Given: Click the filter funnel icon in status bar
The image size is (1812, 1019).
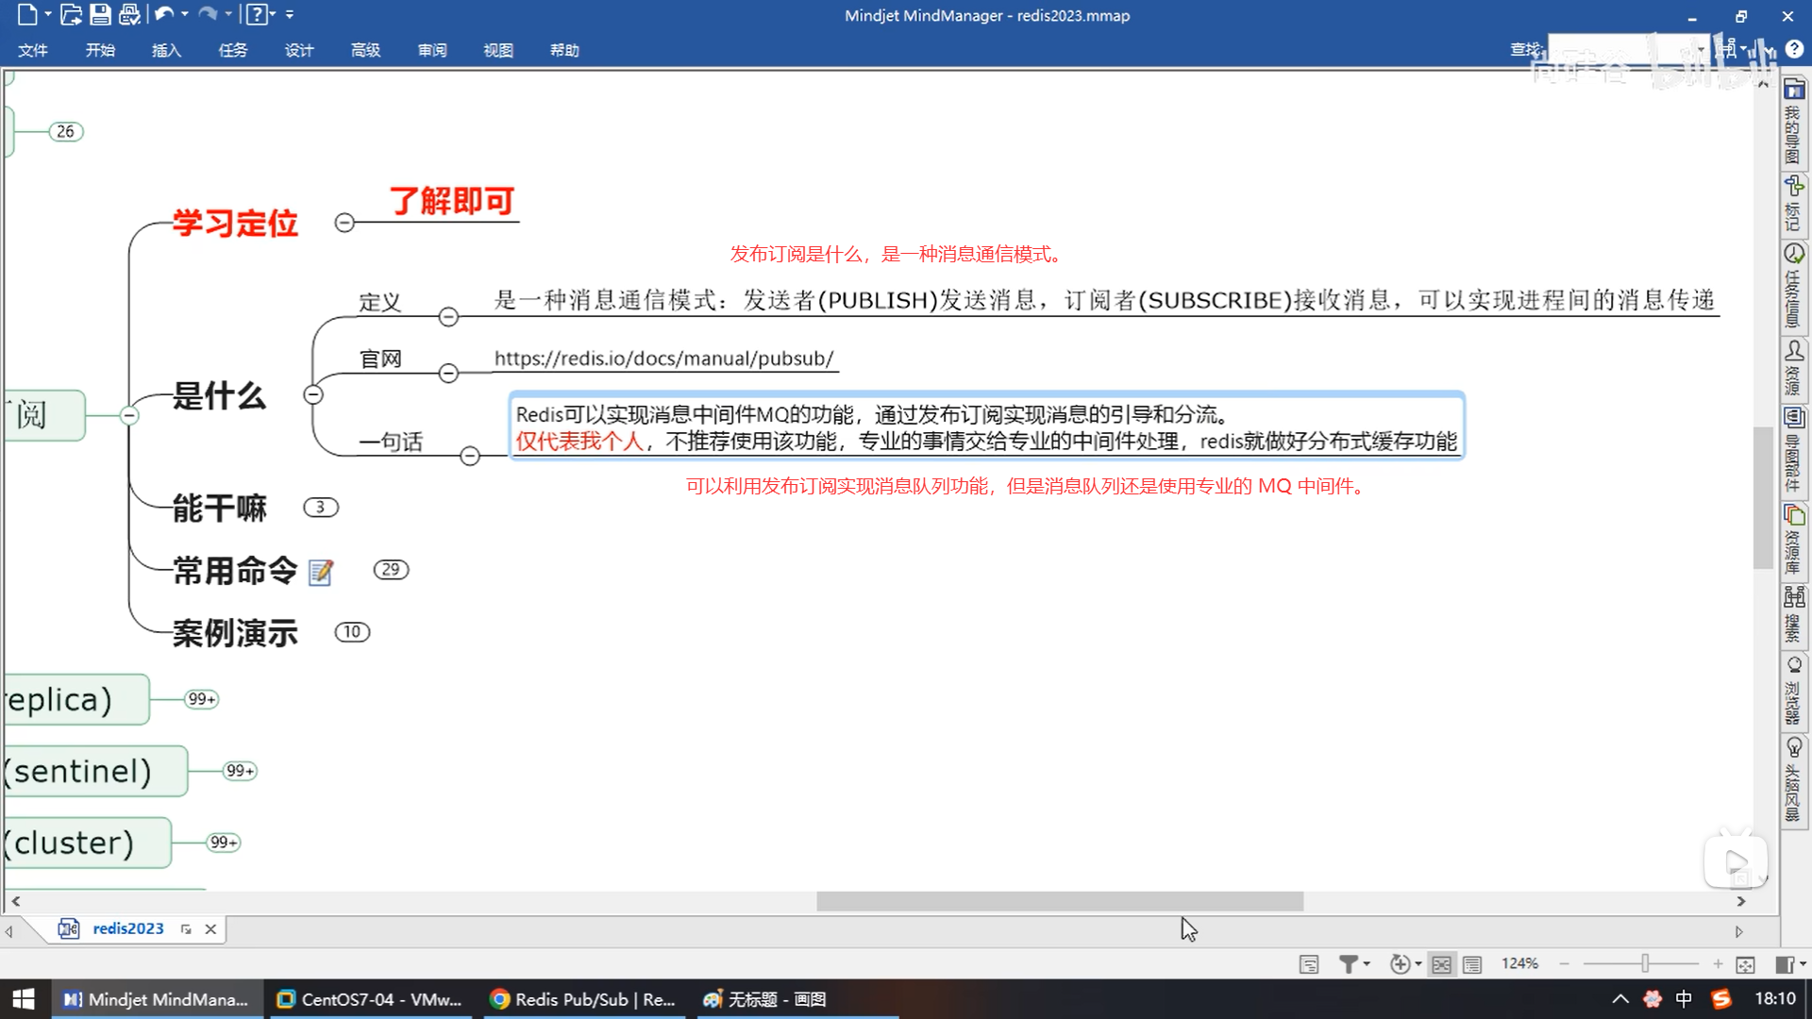Looking at the screenshot, I should click(1349, 963).
